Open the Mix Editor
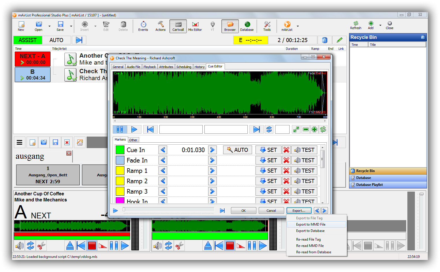 coord(195,26)
